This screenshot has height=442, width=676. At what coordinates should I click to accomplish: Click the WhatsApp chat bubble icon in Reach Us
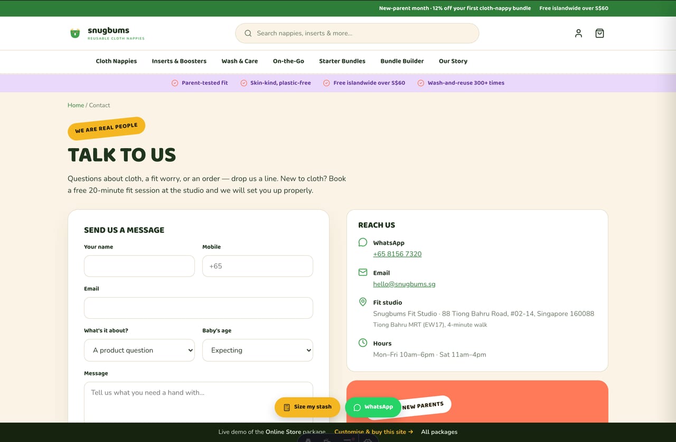click(363, 242)
